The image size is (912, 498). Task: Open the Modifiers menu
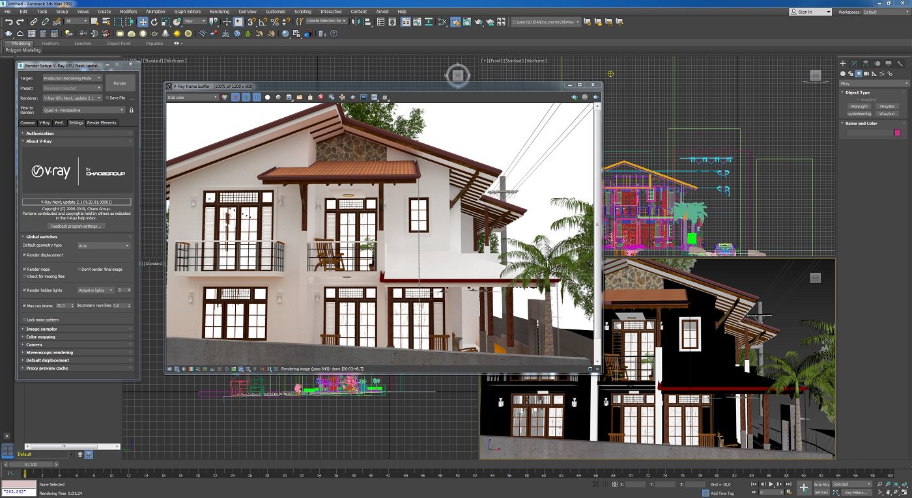[128, 12]
